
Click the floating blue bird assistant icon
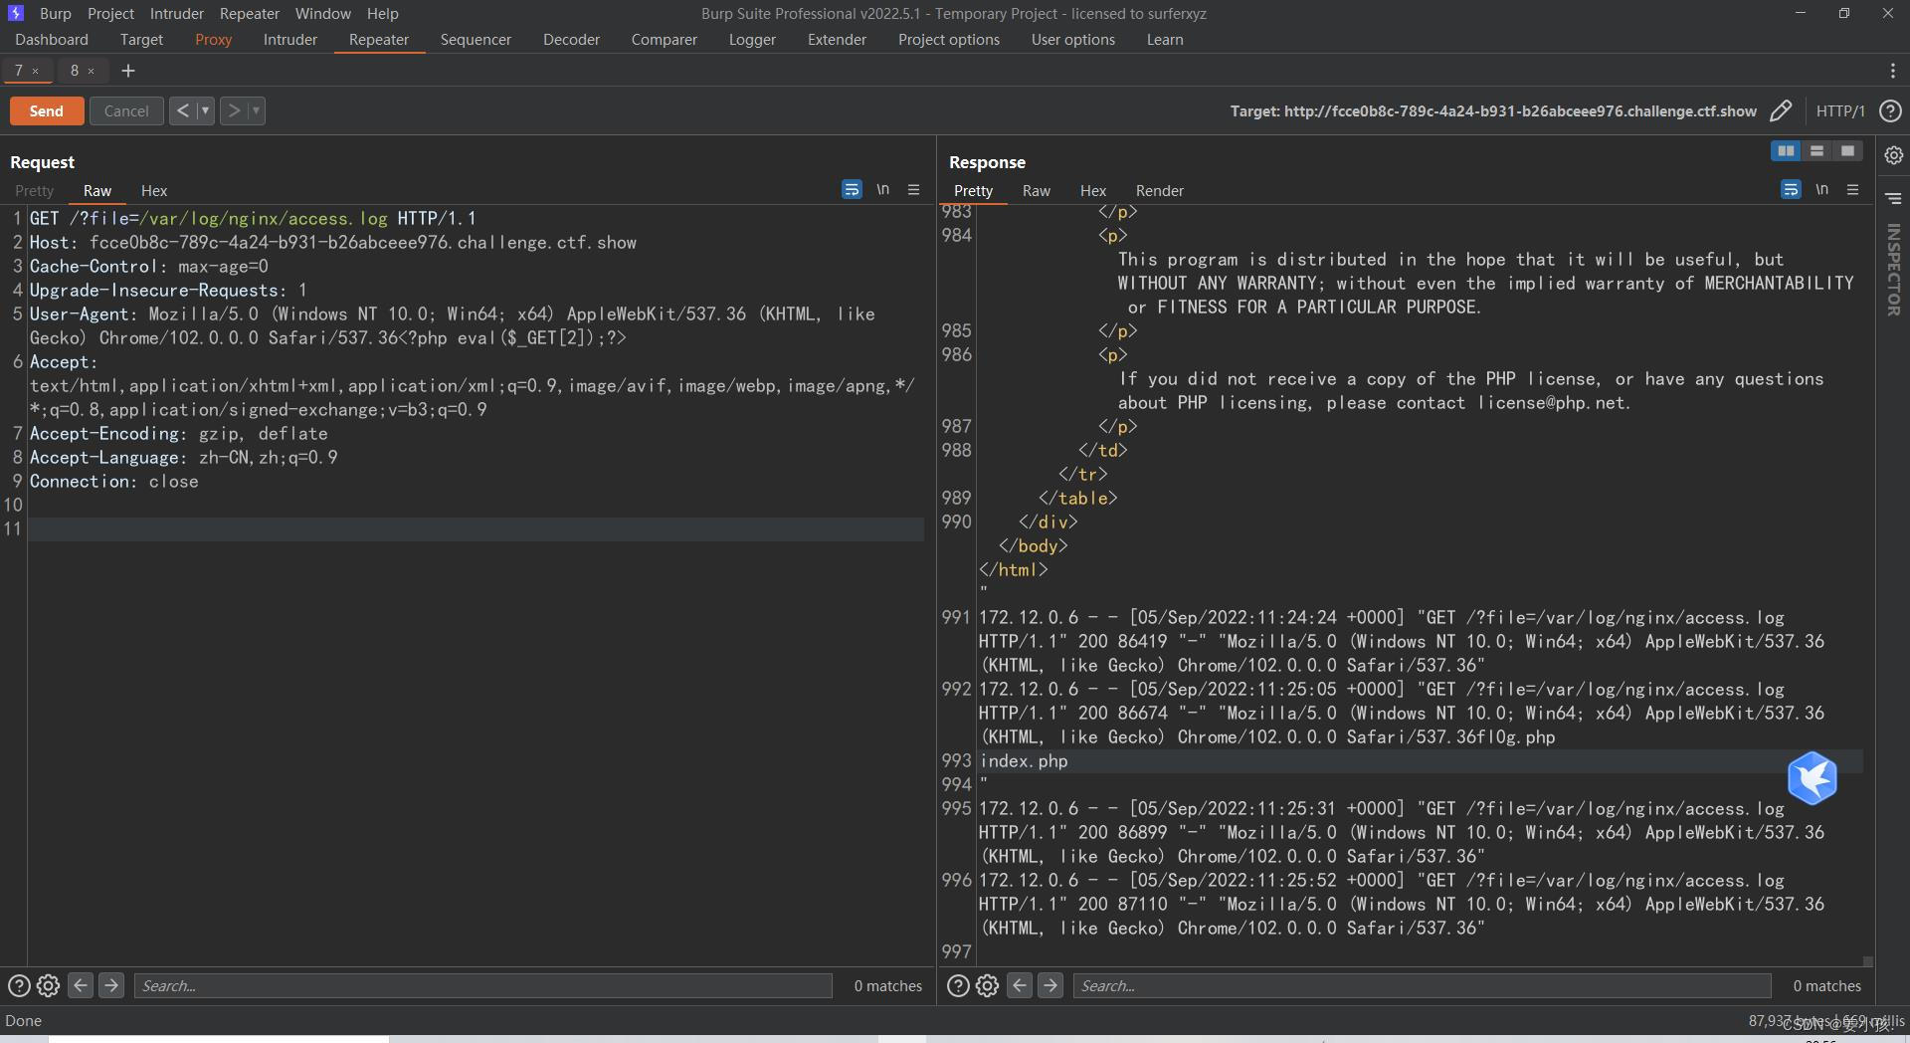point(1812,777)
